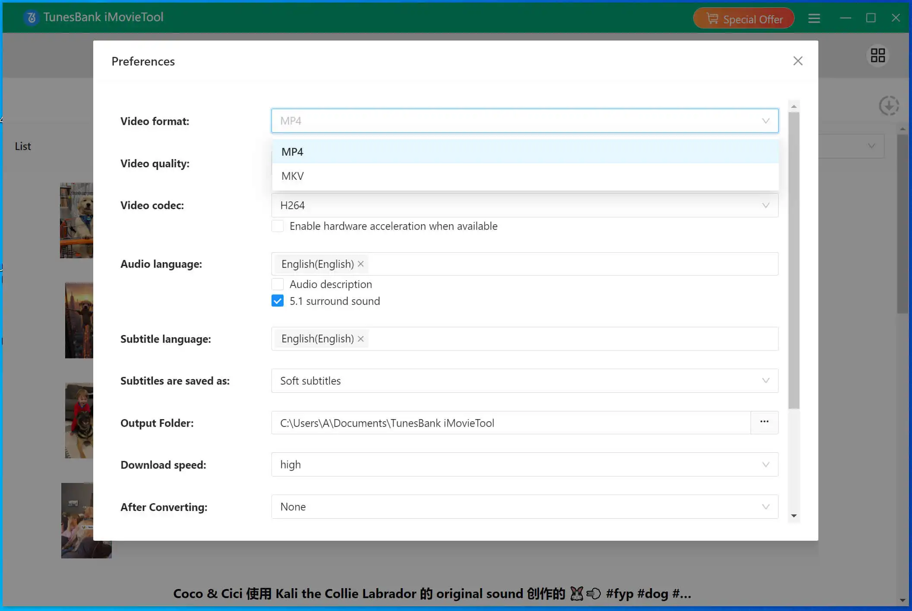
Task: Enable hardware acceleration when available checkbox
Action: point(278,226)
